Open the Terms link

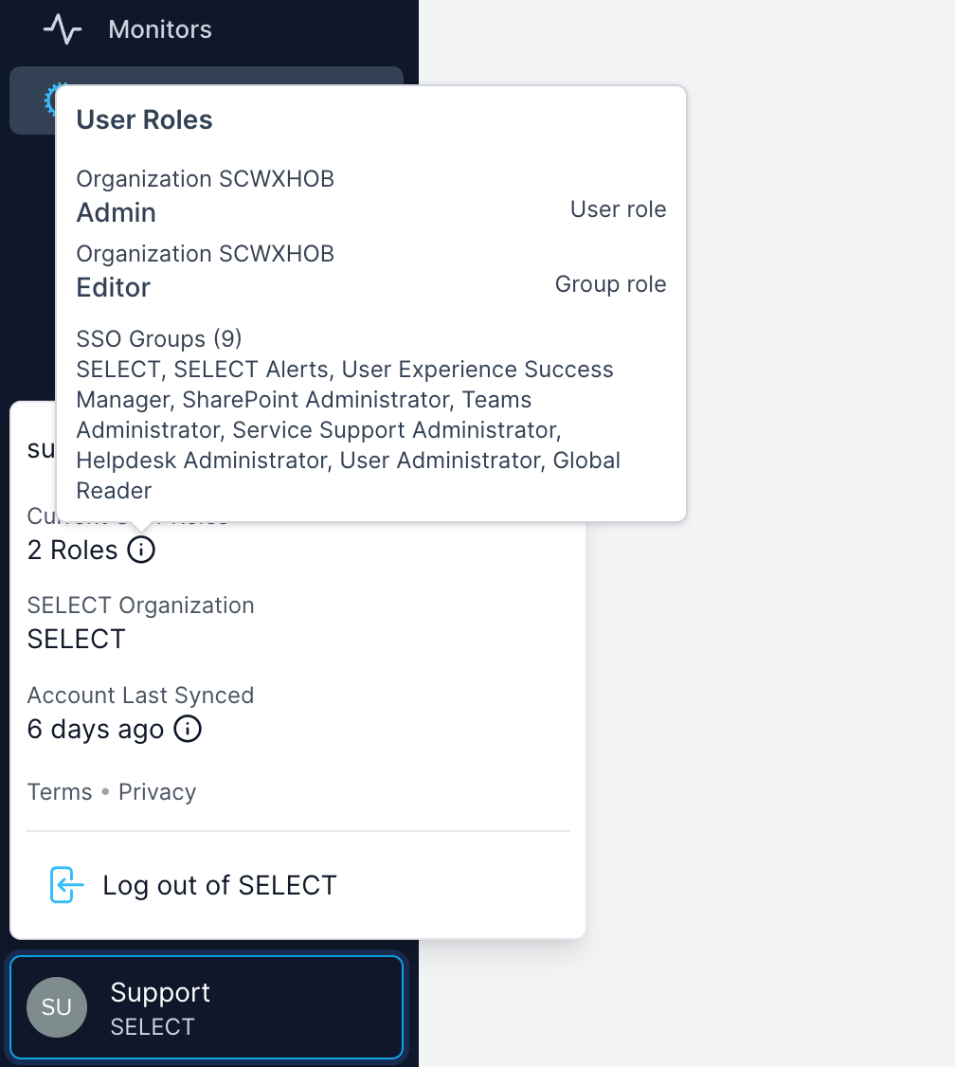click(59, 792)
